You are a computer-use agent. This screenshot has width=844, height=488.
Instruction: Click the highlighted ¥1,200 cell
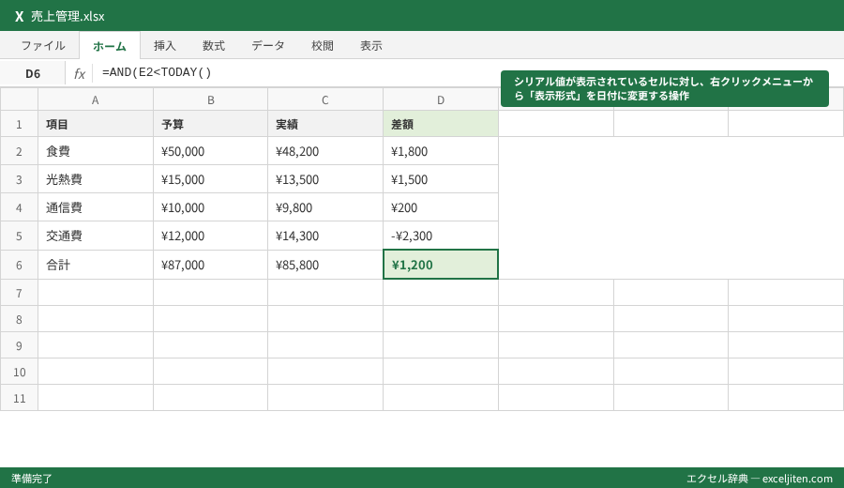pyautogui.click(x=441, y=265)
